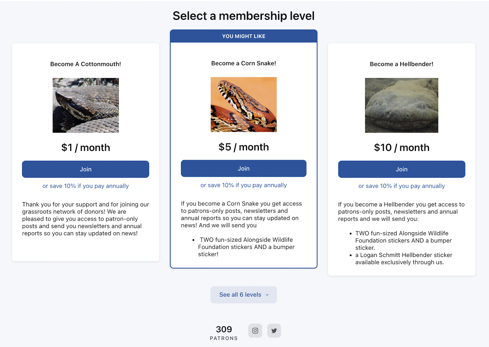
Task: Click the Hellbender salamander photo
Action: tap(402, 105)
